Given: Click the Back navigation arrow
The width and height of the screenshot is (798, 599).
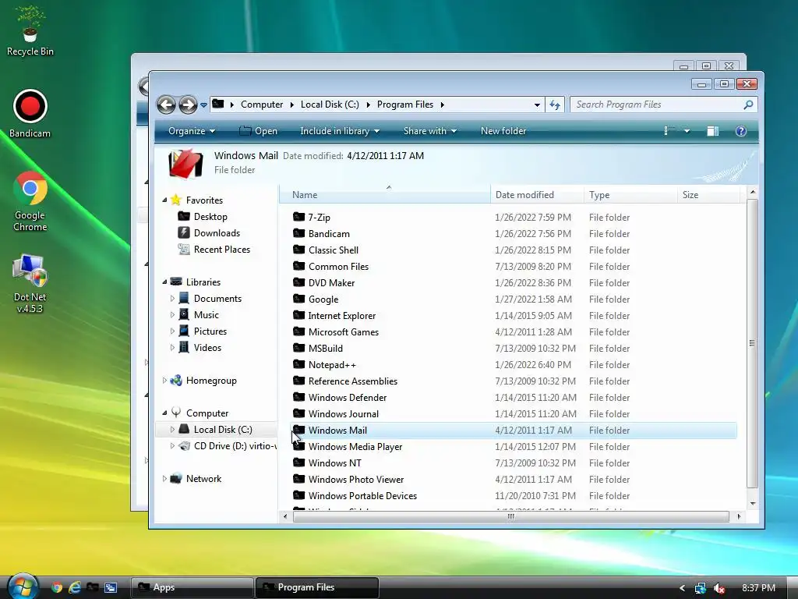Looking at the screenshot, I should 167,105.
